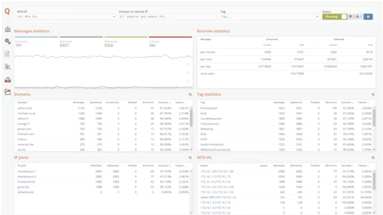This screenshot has height=215, width=383.
Task: Click the warning triangle alerts indicator
Action: (358, 17)
